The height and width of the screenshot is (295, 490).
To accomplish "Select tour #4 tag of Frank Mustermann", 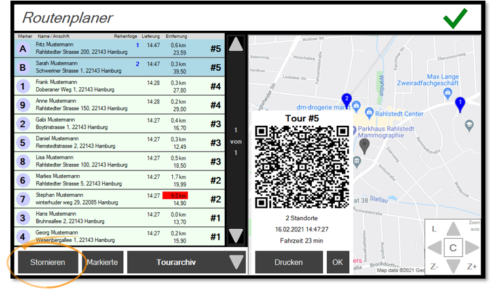I will point(216,87).
